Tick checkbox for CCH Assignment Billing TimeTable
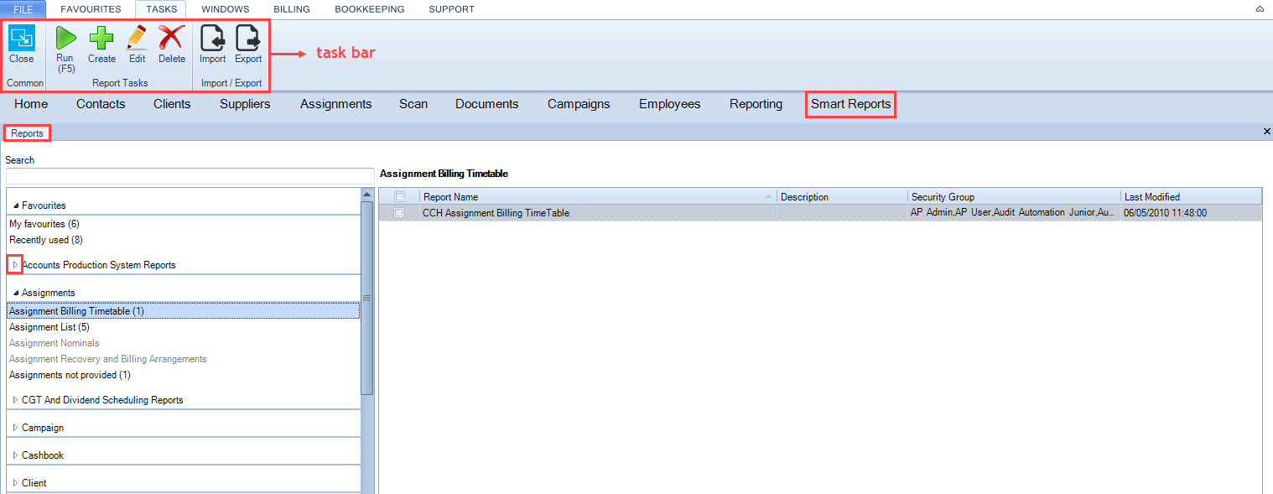1273x494 pixels. tap(399, 213)
